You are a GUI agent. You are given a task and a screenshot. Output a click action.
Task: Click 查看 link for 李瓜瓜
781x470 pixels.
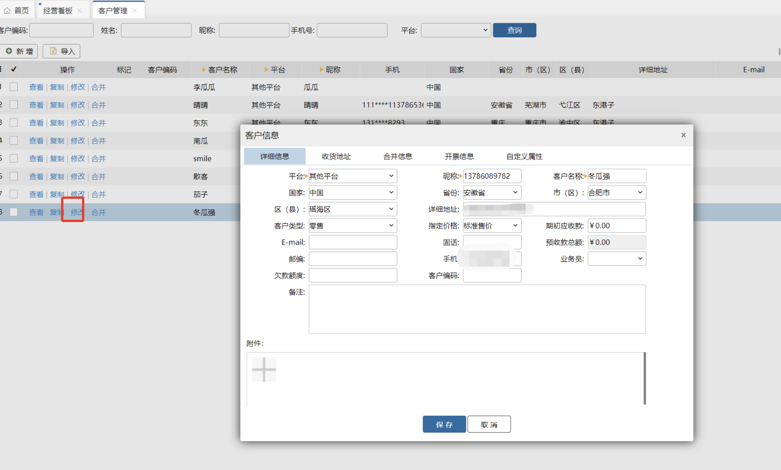tap(36, 87)
